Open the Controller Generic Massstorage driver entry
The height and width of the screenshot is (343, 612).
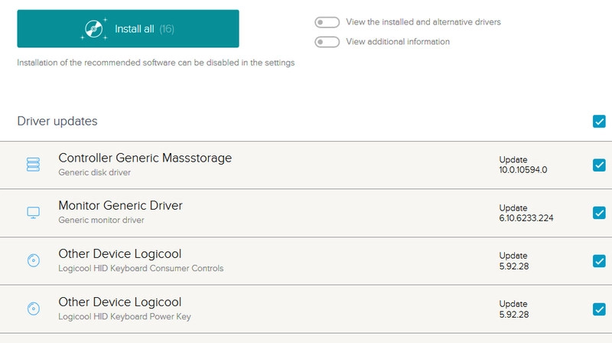click(x=145, y=158)
